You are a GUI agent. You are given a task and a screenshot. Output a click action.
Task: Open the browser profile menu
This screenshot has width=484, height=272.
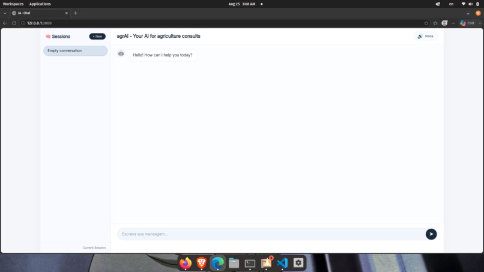pos(444,23)
